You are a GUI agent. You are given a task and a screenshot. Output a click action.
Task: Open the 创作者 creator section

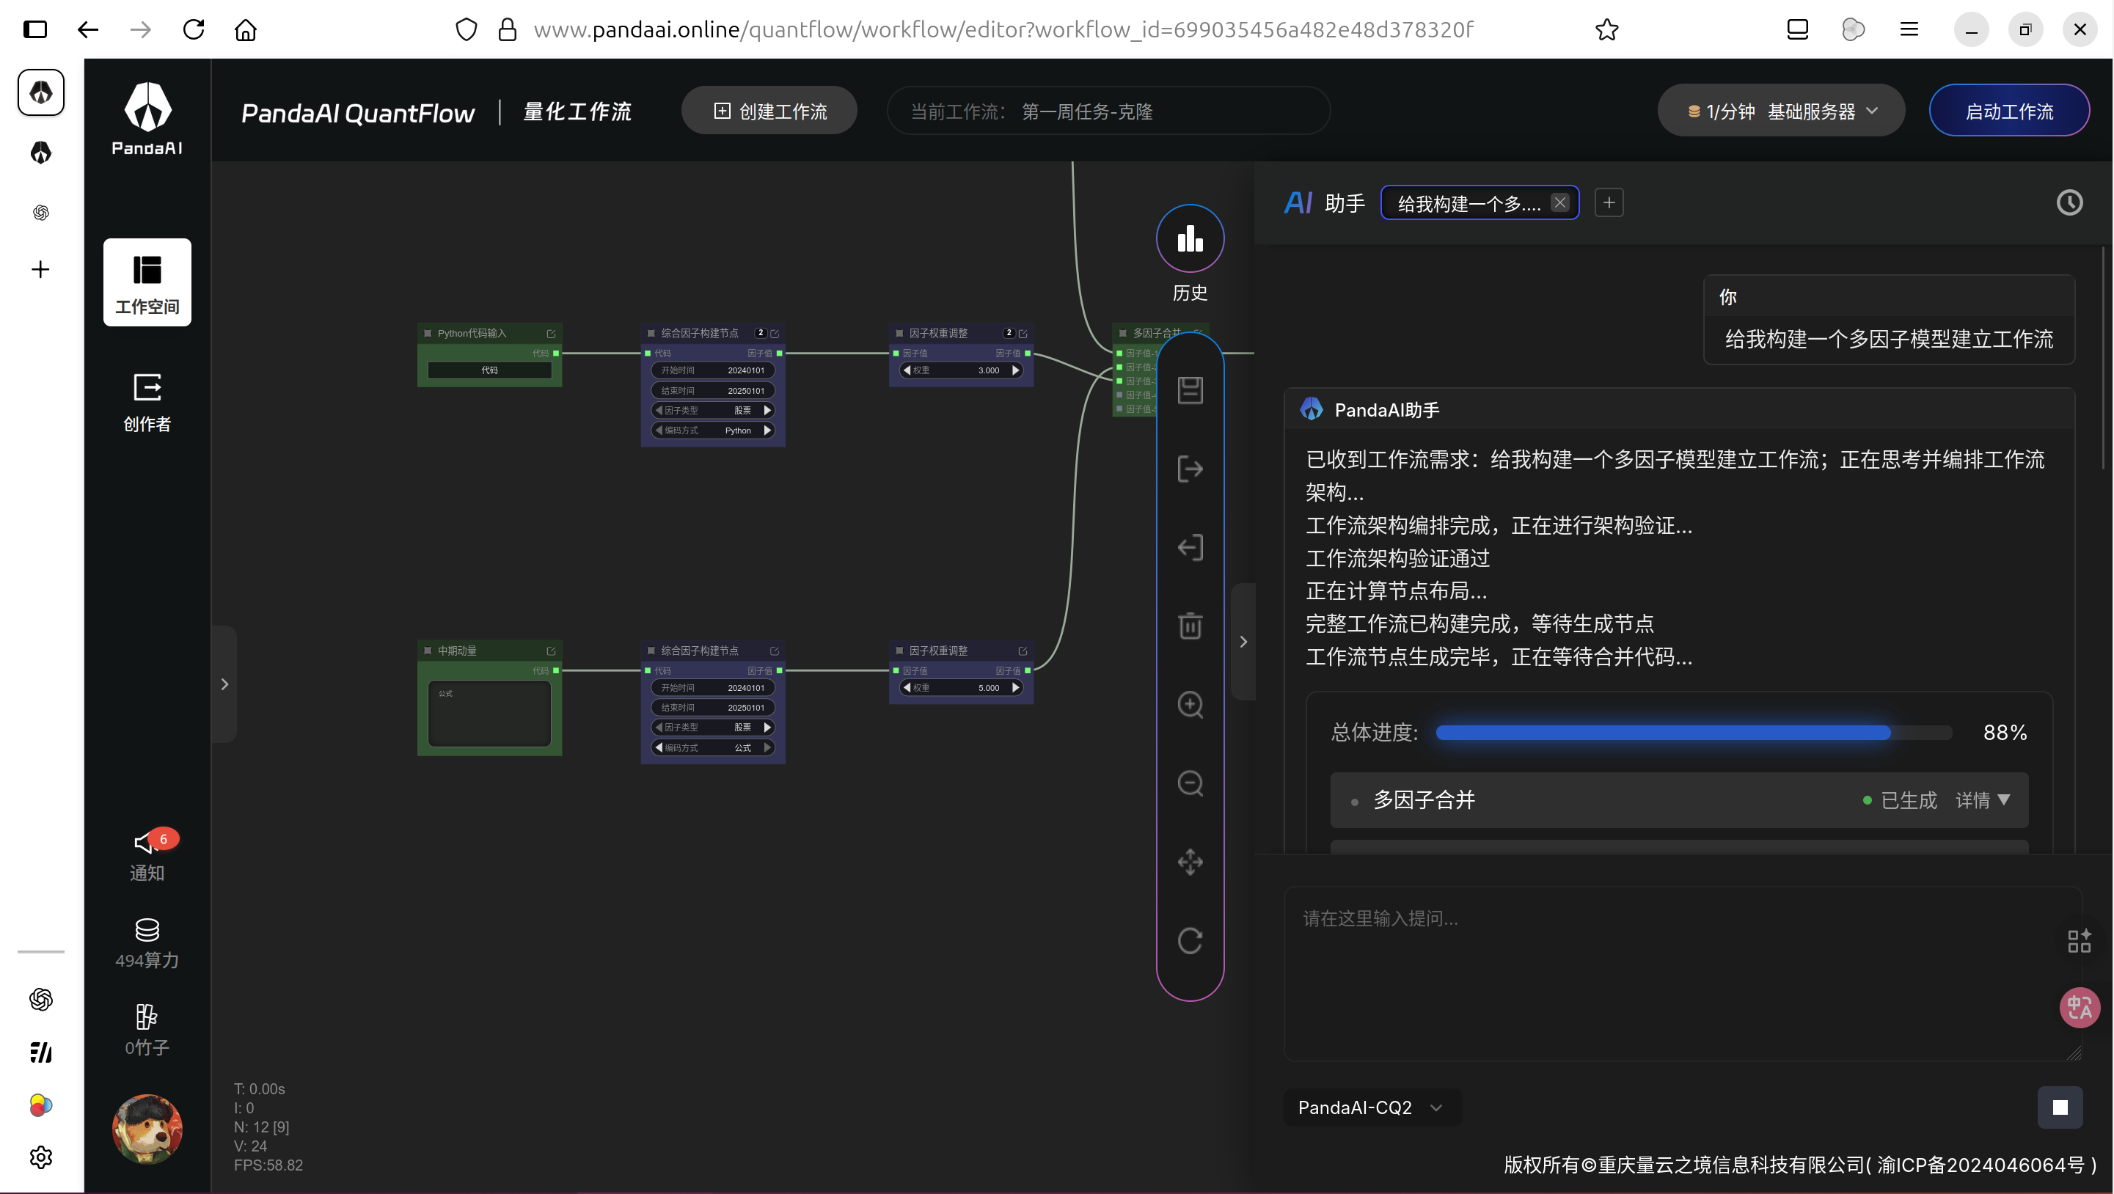pos(147,402)
